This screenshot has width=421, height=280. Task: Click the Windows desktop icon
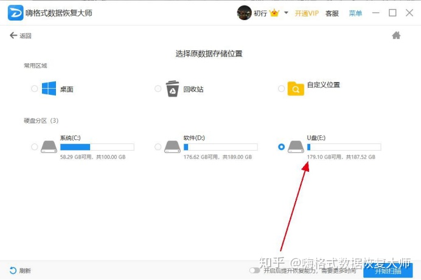pos(49,88)
